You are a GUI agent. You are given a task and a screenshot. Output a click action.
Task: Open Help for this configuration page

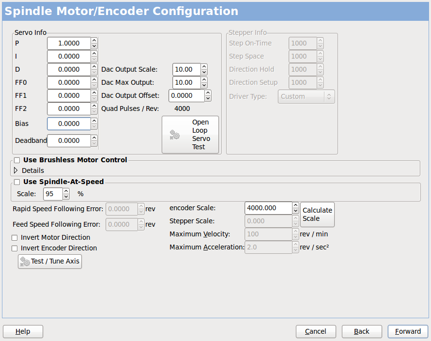[x=23, y=331]
